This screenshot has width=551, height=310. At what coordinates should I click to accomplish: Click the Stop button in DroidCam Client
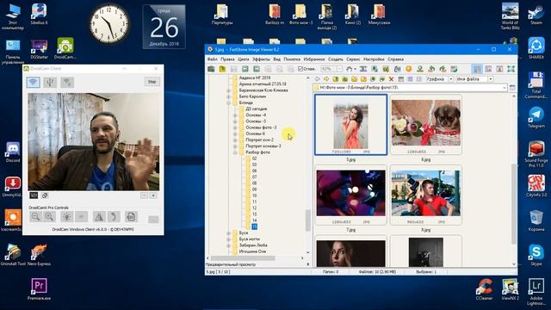click(x=152, y=82)
